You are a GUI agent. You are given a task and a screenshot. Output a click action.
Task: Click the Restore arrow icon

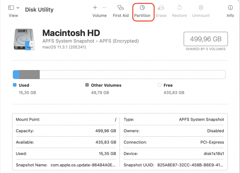(179, 7)
